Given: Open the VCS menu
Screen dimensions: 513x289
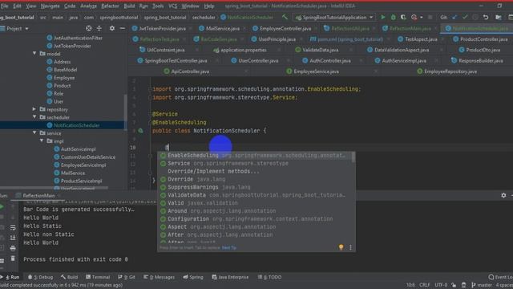Looking at the screenshot, I should click(172, 6).
